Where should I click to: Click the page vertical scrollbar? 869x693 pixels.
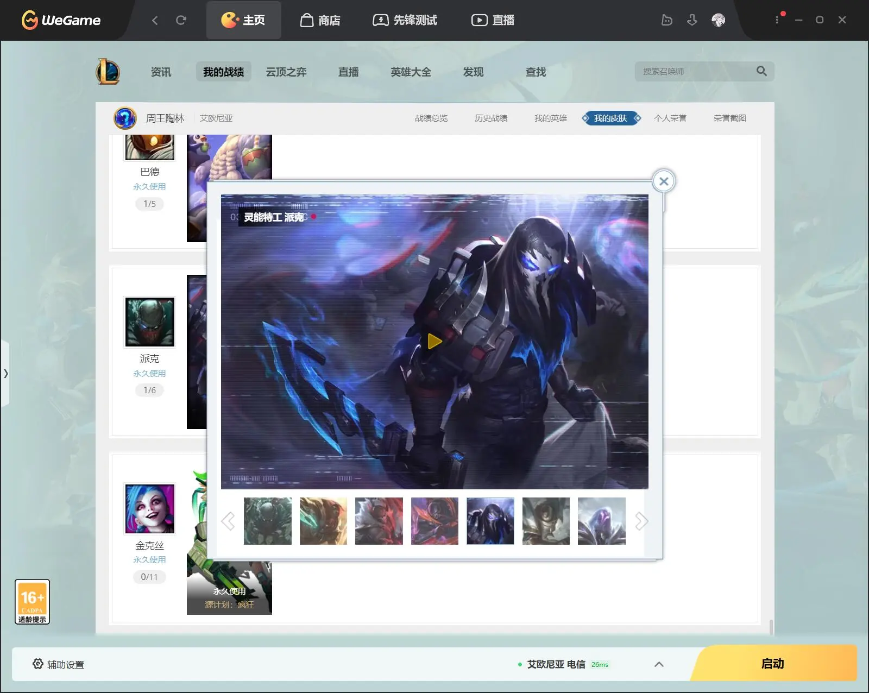click(771, 627)
